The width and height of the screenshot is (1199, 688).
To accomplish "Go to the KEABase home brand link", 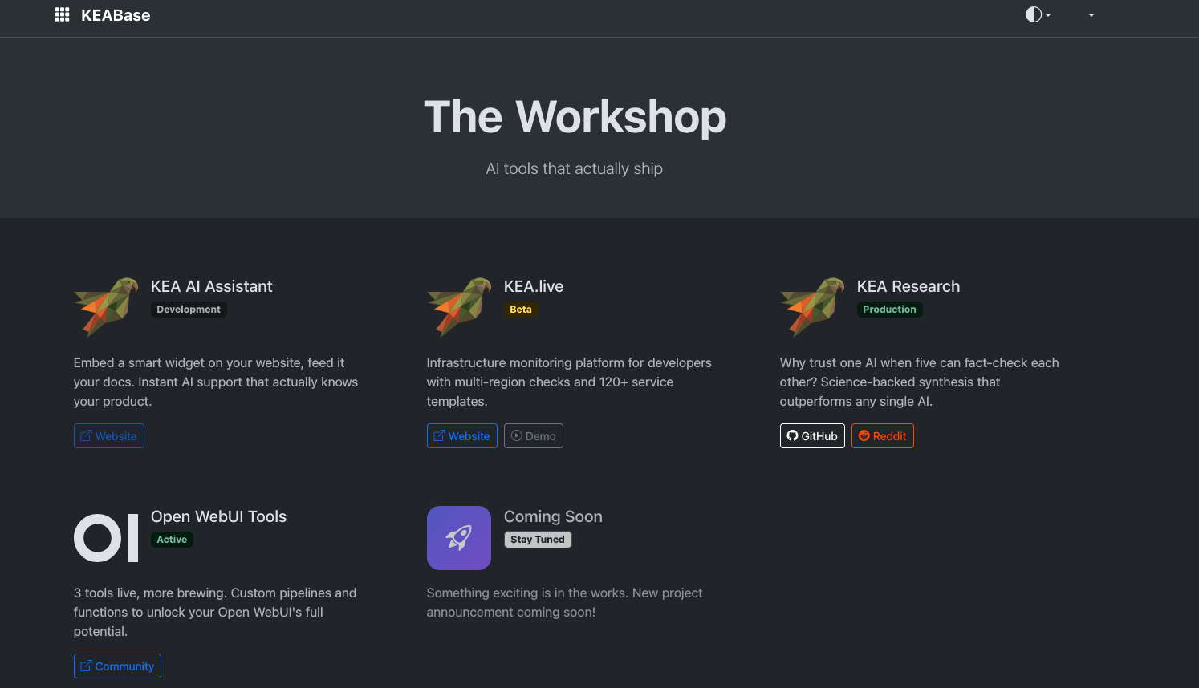I will [116, 15].
